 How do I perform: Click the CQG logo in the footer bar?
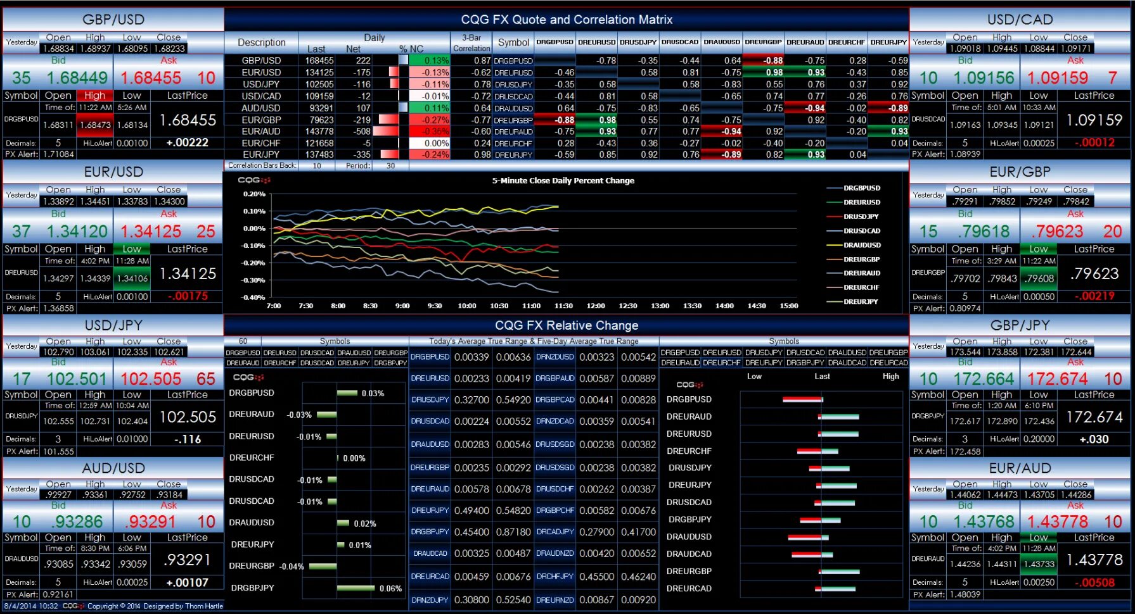[73, 606]
